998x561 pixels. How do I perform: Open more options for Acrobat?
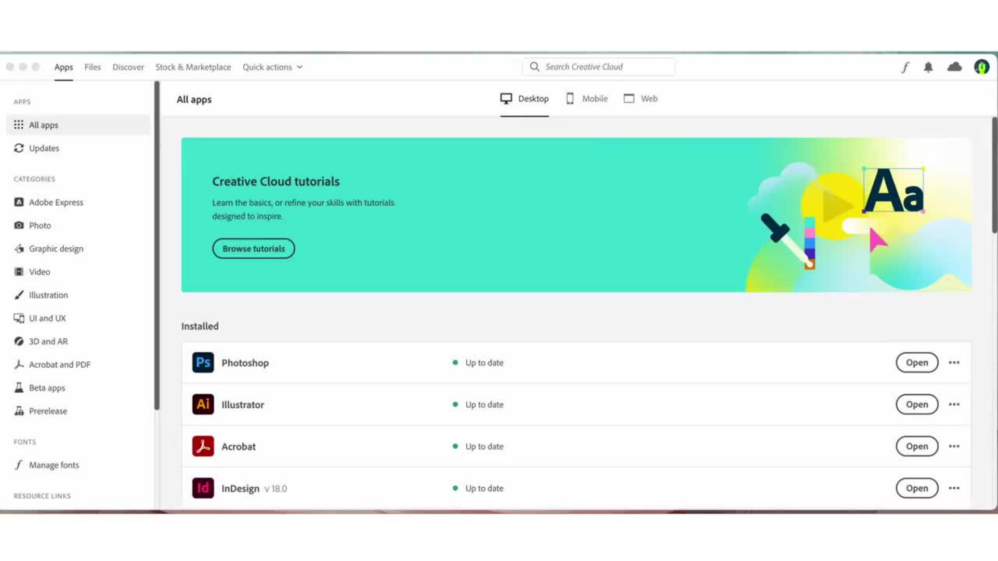click(954, 446)
